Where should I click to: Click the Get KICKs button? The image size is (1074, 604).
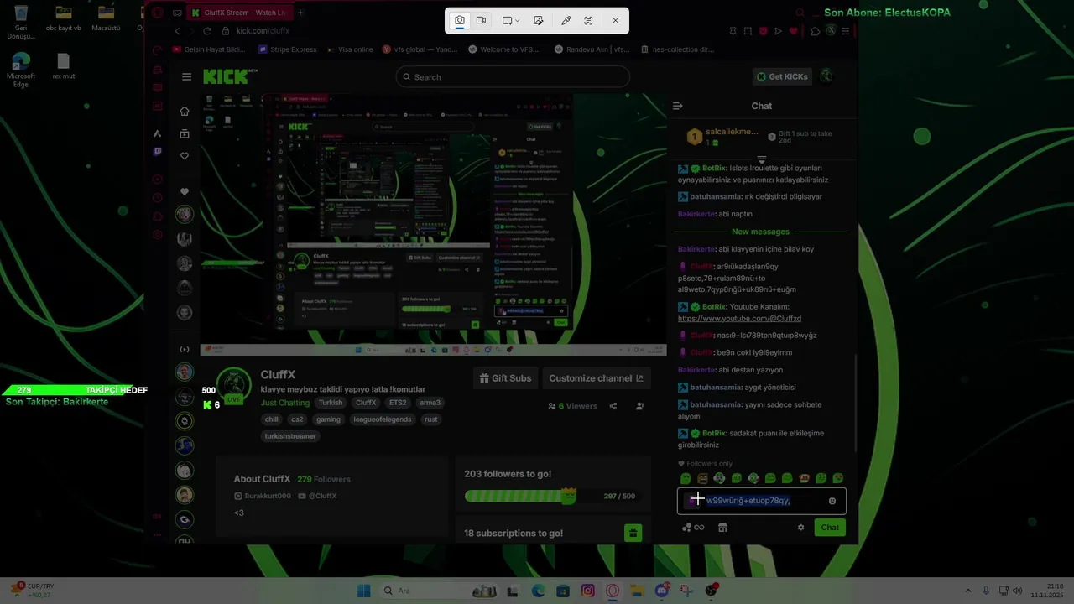pos(782,76)
